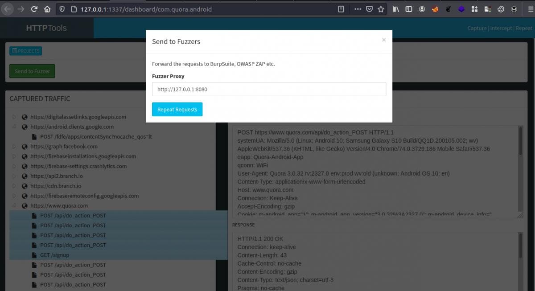Click the browser reload icon
This screenshot has height=291, width=535.
34,9
